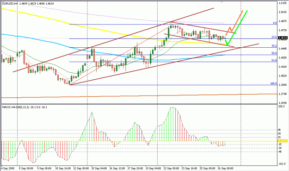Click the 26 Sep 08:00 time label
Screen dimensions: 289x171
click(x=225, y=168)
